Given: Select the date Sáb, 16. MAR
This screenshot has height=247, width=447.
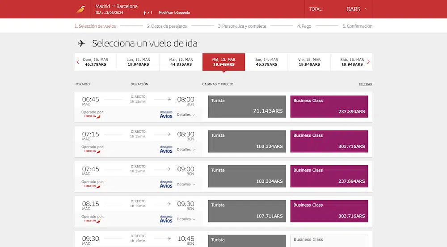Looking at the screenshot, I should [x=352, y=62].
